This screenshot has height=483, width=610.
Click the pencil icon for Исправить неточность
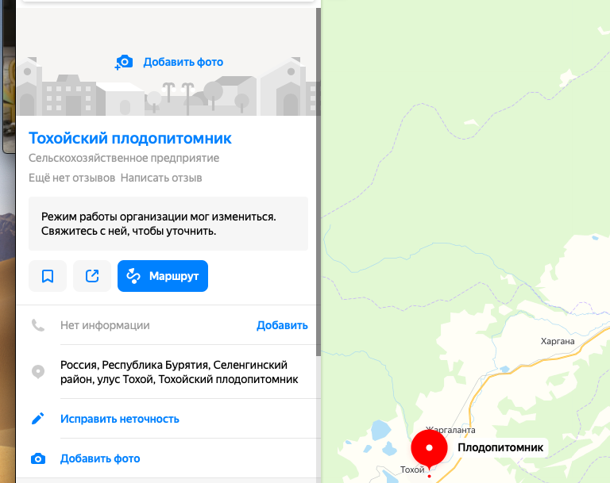(x=38, y=419)
